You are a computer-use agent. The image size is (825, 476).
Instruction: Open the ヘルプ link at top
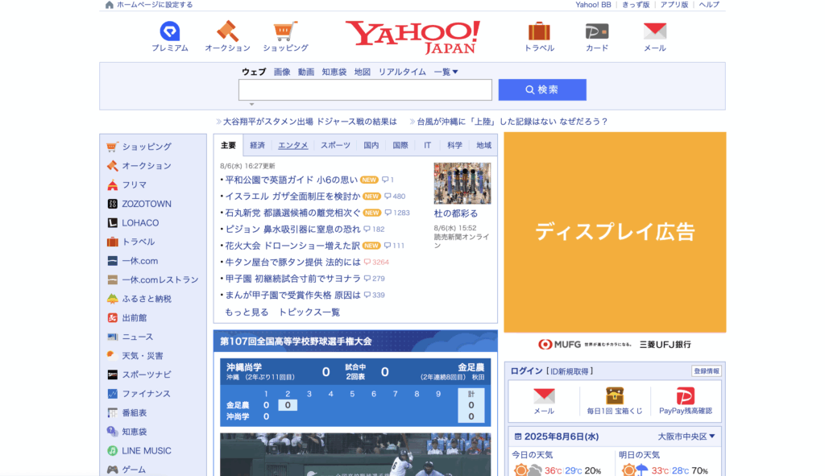[x=709, y=5]
